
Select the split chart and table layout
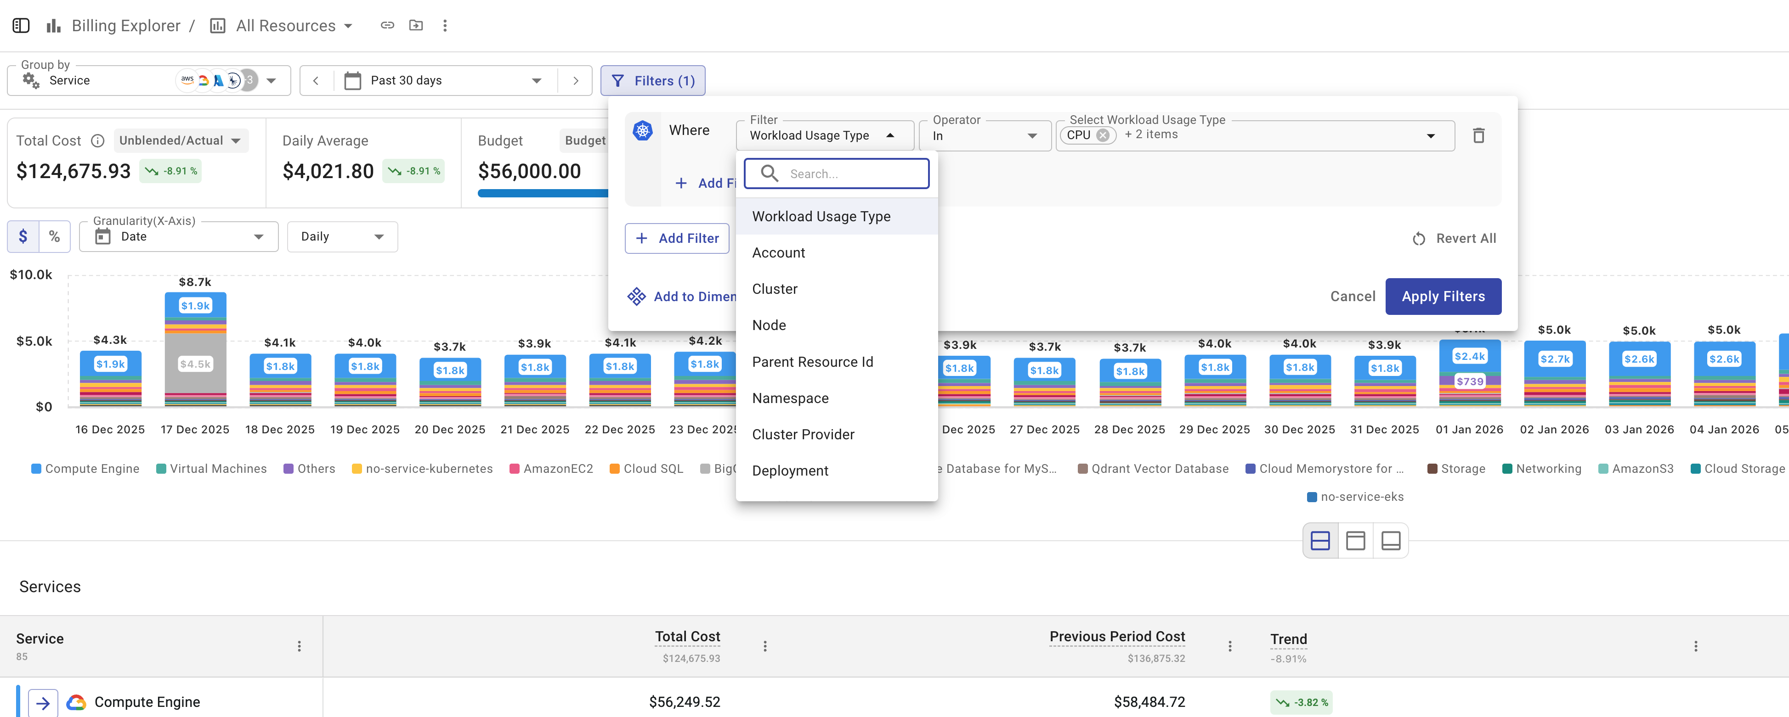[1320, 541]
